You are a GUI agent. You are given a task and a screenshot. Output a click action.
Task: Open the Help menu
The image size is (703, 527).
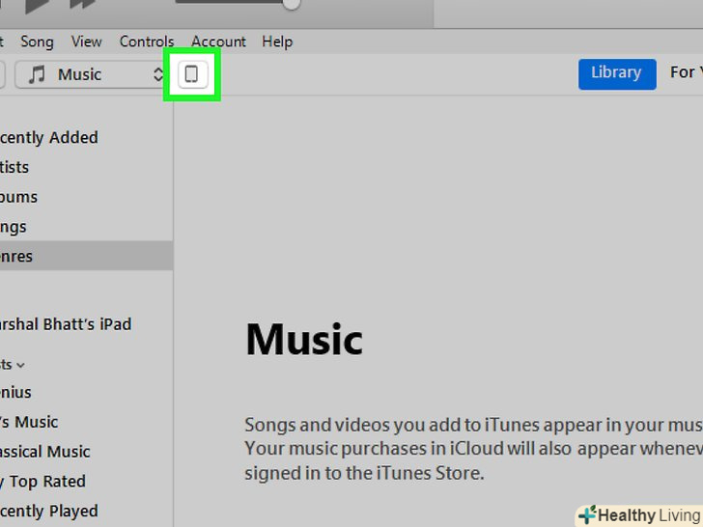(x=277, y=42)
